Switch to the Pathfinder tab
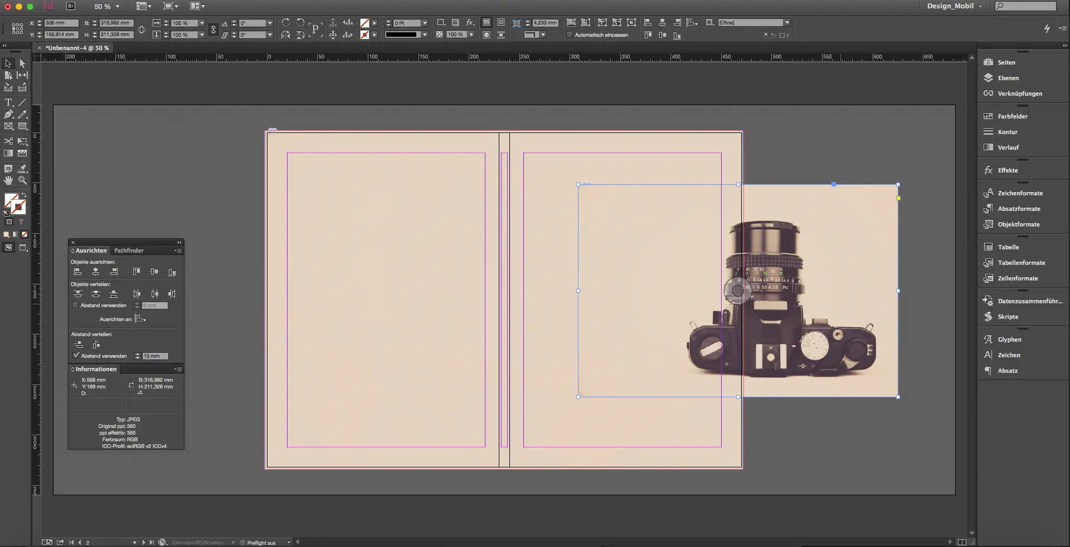The height and width of the screenshot is (547, 1070). [x=129, y=250]
